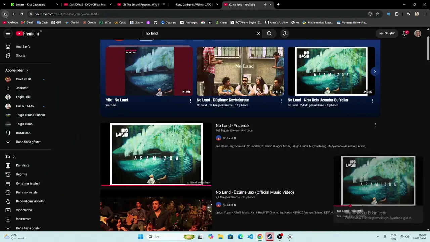Seek in the miniplayer progress bar
Viewport: 430px width, 242px height.
coord(378,206)
